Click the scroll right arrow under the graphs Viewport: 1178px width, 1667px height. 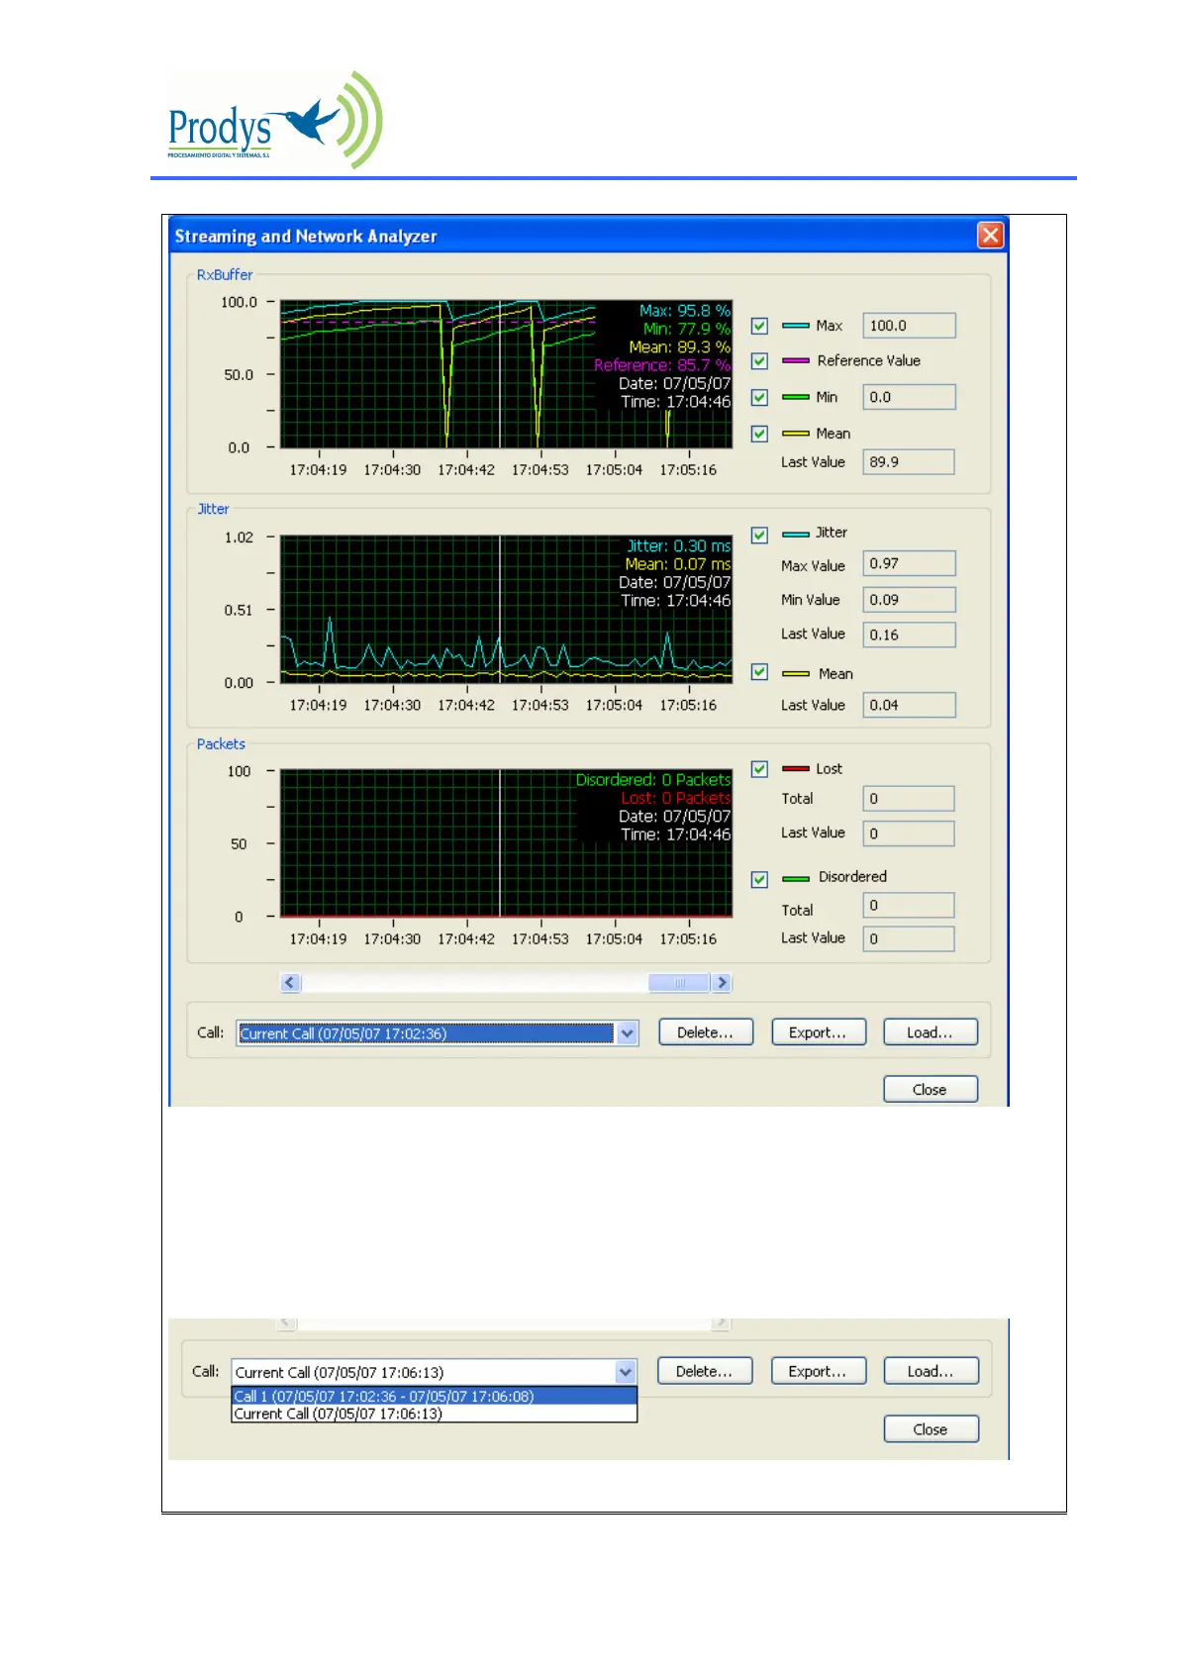tap(722, 983)
